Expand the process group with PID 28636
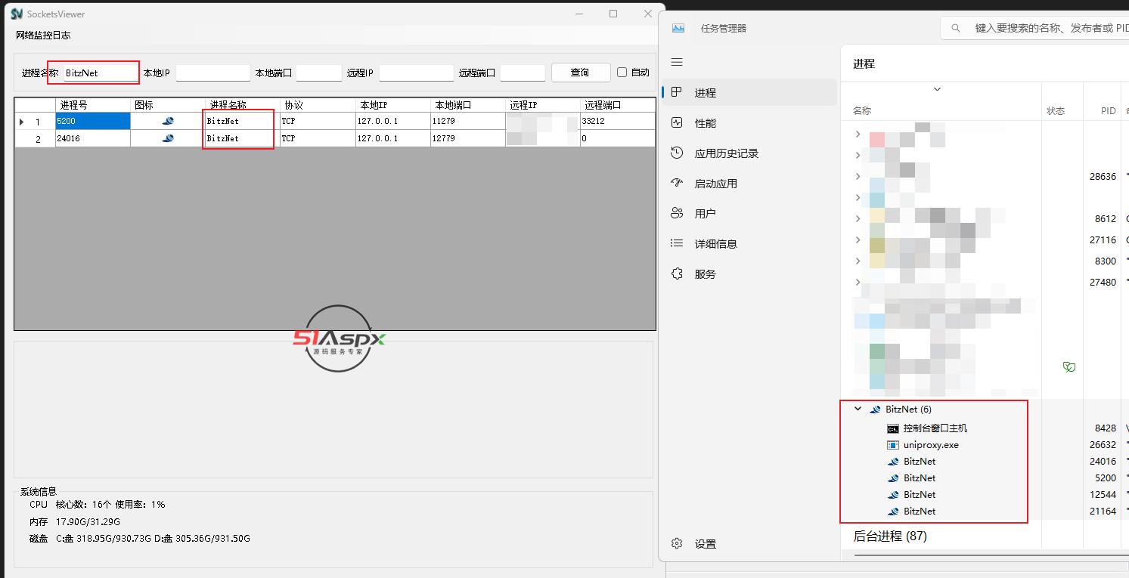 pos(858,176)
